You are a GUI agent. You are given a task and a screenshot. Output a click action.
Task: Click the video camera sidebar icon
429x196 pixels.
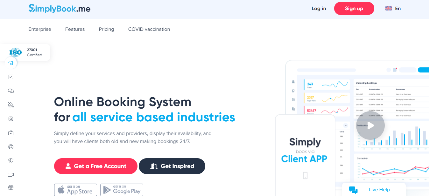pyautogui.click(x=11, y=175)
